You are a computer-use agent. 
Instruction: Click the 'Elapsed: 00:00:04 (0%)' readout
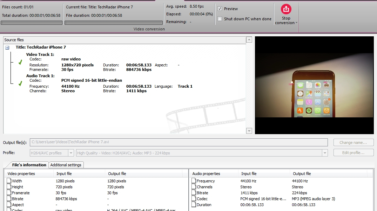189,14
